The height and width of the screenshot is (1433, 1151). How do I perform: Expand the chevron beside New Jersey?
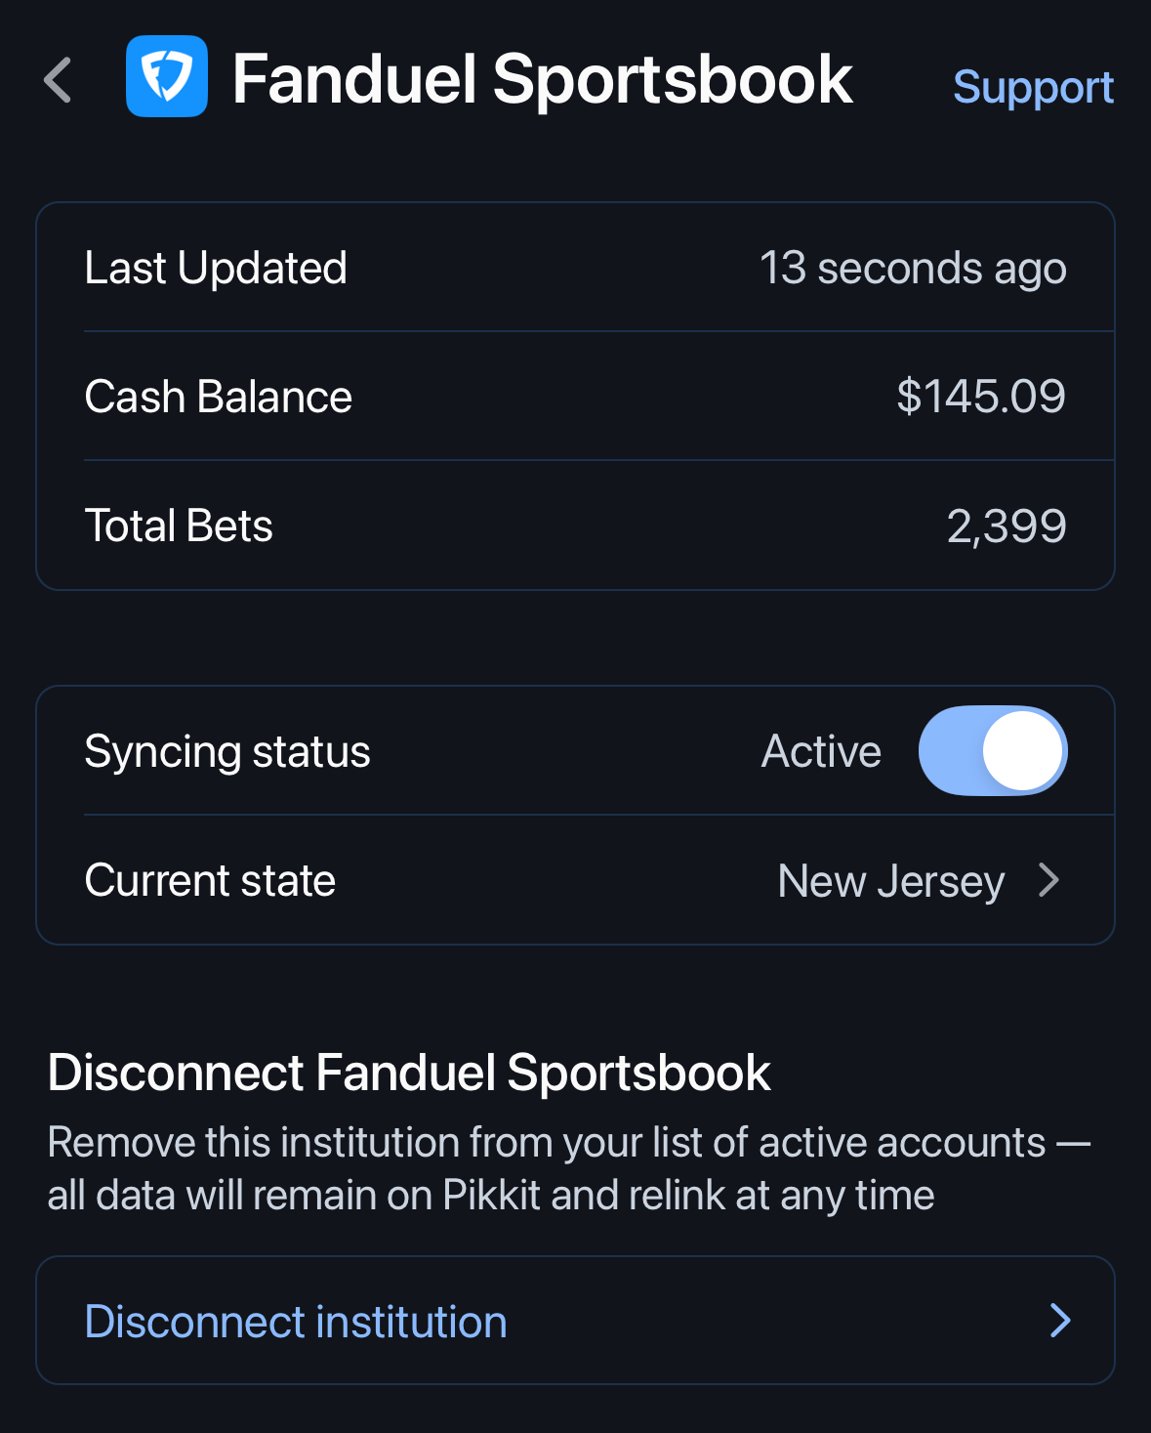coord(1049,880)
